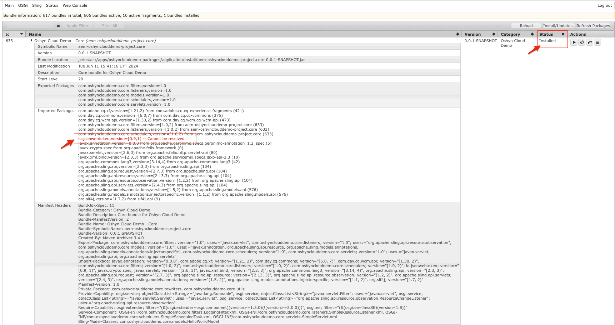Click the Log out link

coord(605,5)
